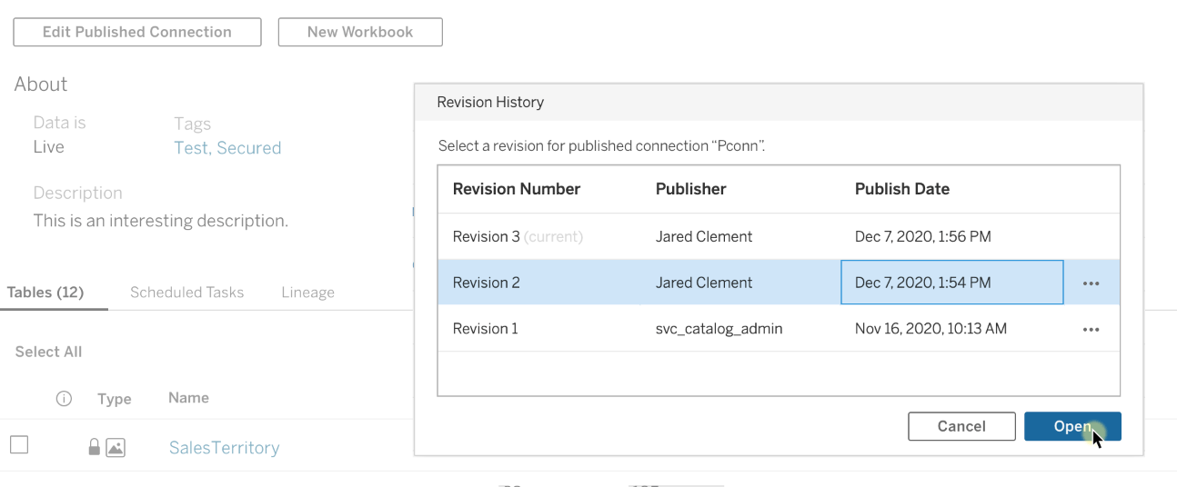Click the Name column header in tables list
Viewport: 1177px width, 487px height.
coord(188,398)
